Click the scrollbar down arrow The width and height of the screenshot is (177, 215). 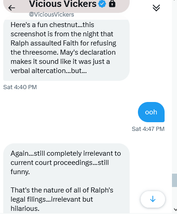click(175, 209)
